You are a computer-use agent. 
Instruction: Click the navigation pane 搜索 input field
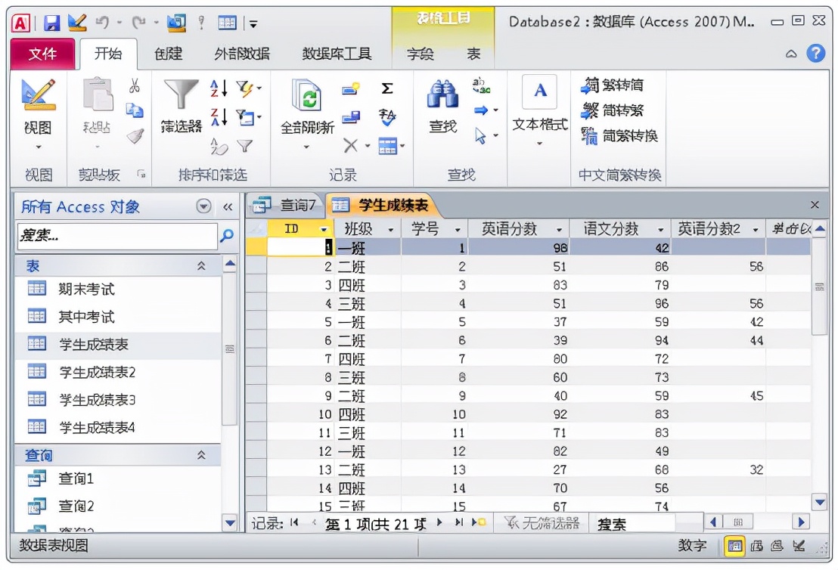117,236
